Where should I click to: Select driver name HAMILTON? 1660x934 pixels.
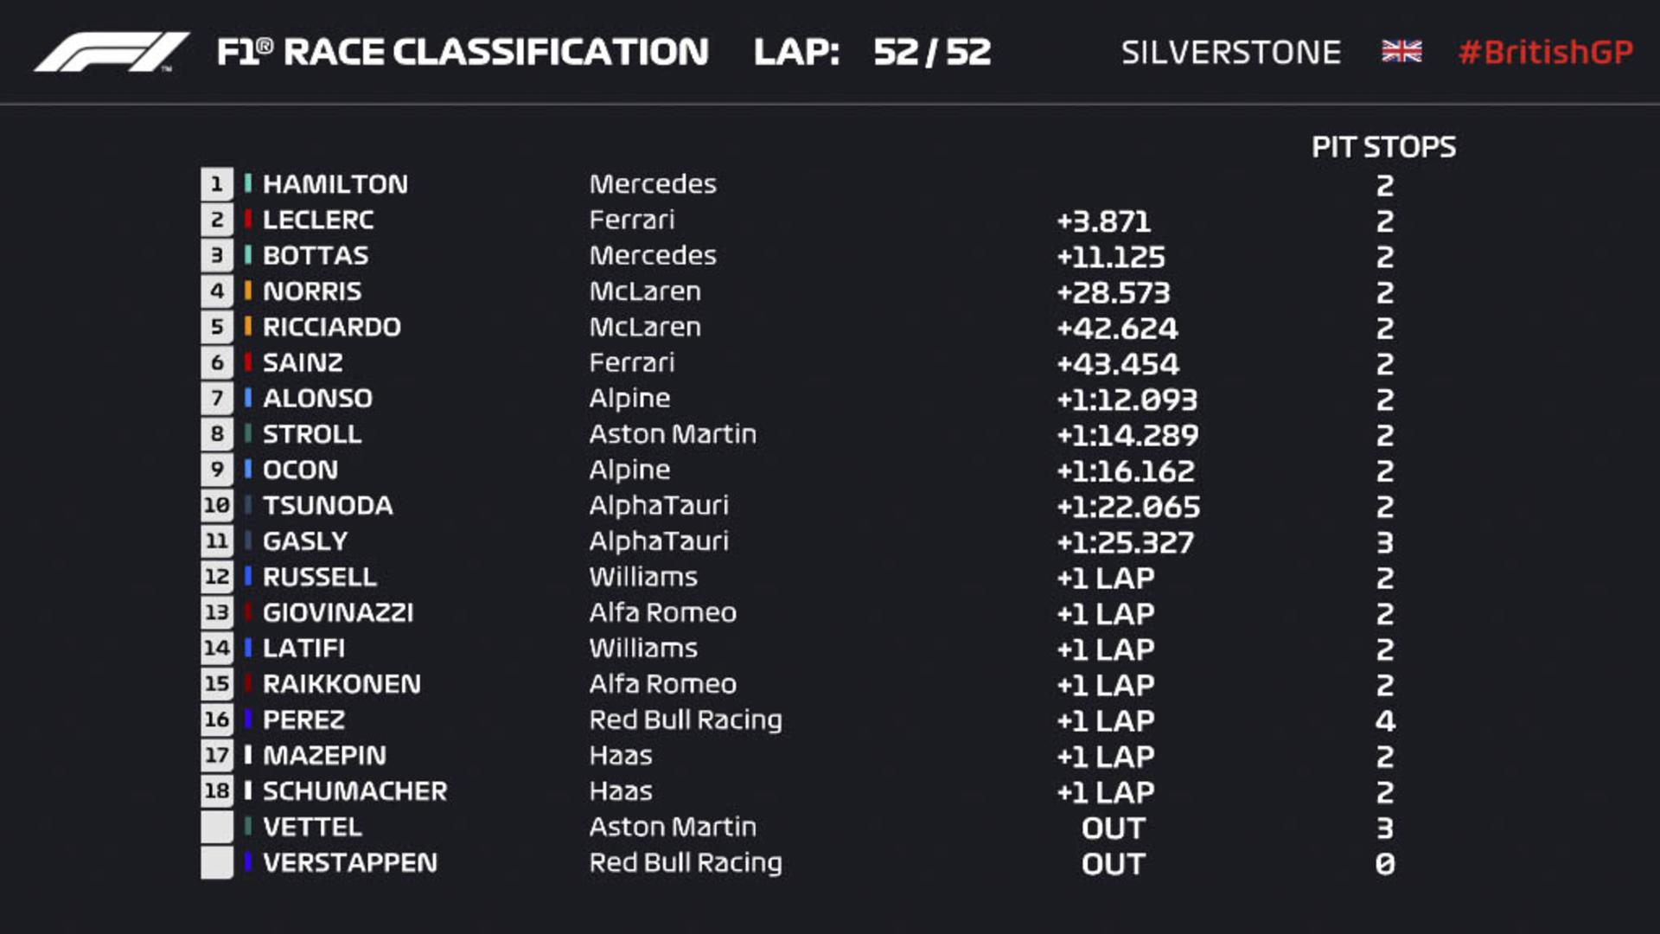click(x=335, y=184)
